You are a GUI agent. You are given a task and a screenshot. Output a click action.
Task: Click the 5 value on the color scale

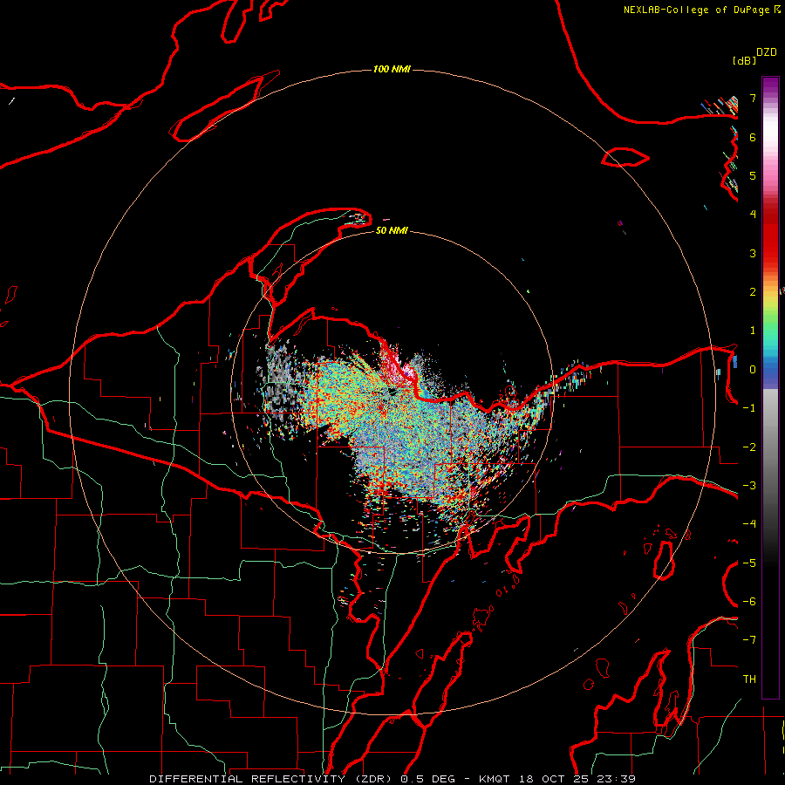753,175
